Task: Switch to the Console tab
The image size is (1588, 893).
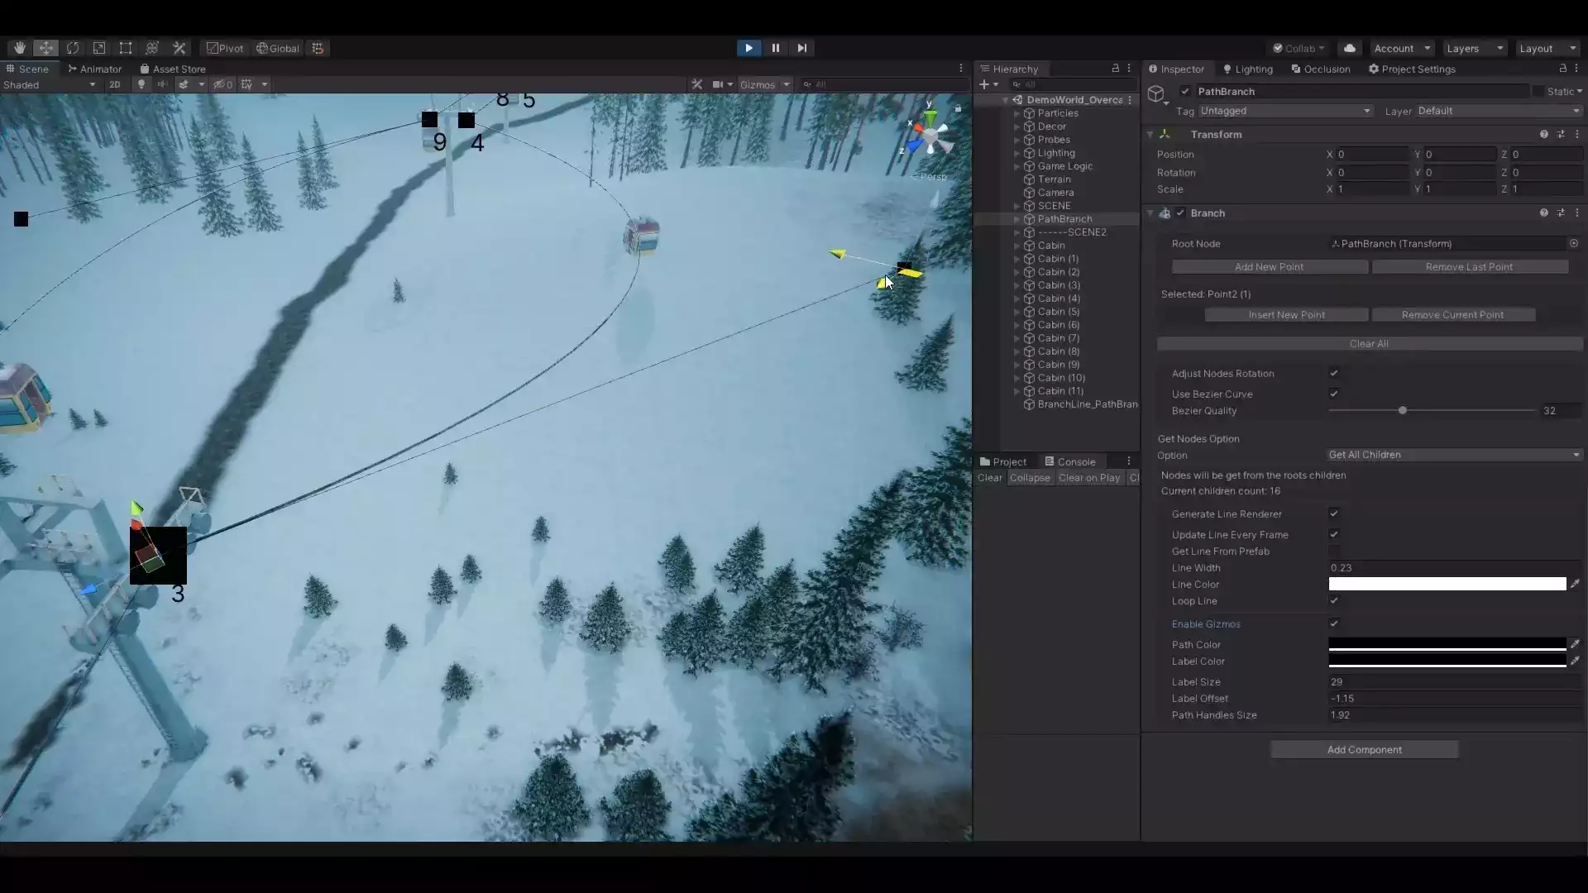Action: [x=1070, y=461]
